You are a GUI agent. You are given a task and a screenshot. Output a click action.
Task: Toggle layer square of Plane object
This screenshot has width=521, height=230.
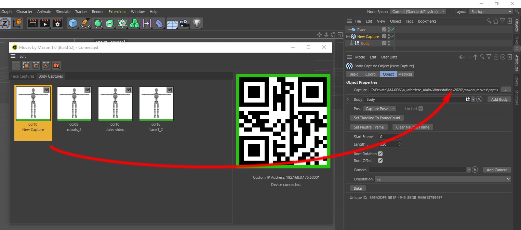click(384, 30)
